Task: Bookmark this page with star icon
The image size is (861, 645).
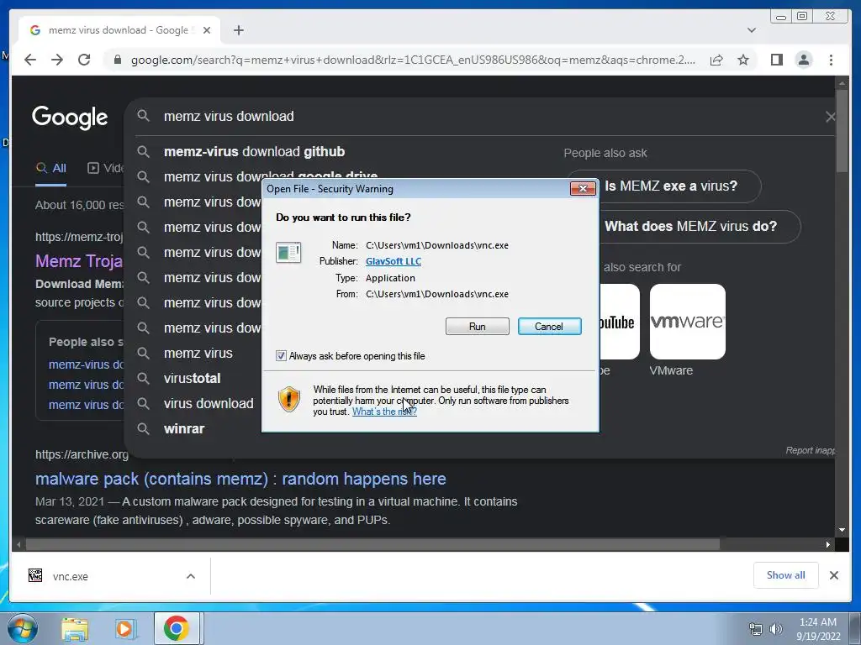Action: pyautogui.click(x=743, y=60)
